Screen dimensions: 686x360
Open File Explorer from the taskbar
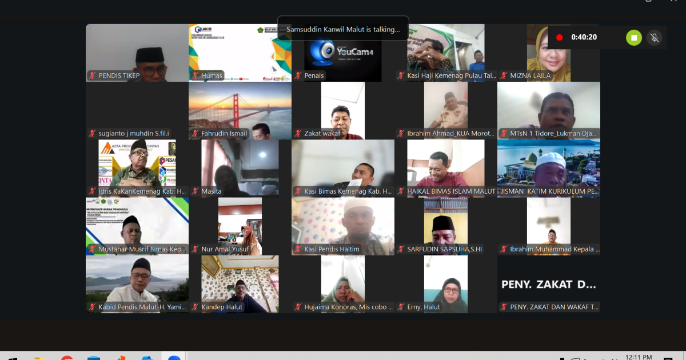click(x=40, y=358)
